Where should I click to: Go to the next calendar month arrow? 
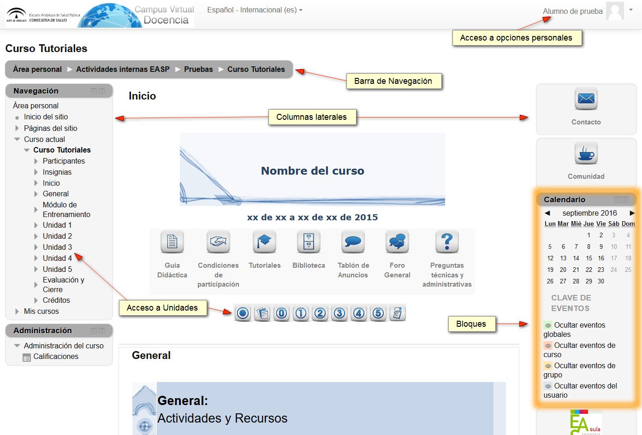click(632, 213)
